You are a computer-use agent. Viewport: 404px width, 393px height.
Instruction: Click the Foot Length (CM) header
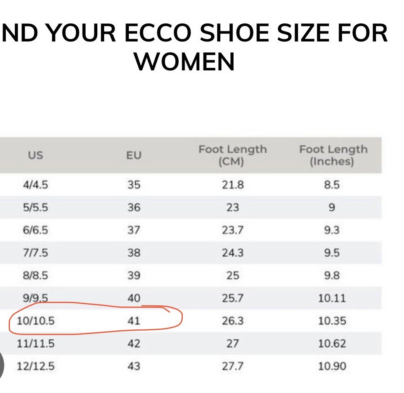point(232,155)
